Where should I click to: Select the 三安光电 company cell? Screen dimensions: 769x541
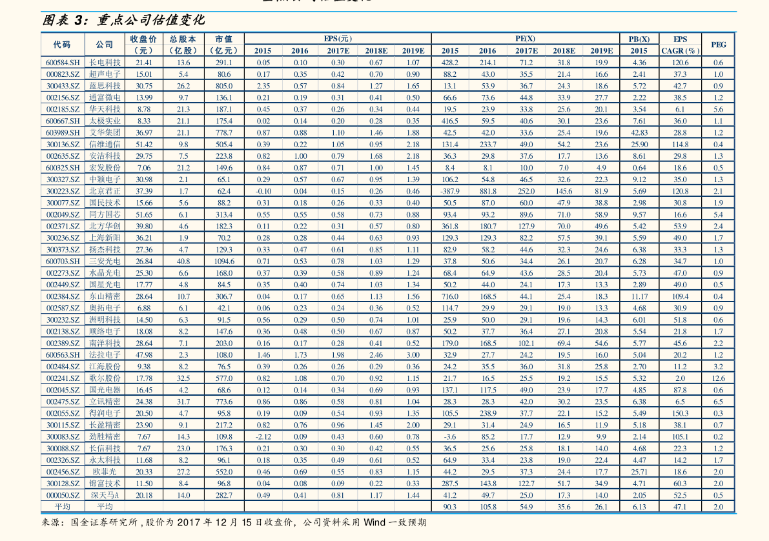pos(105,261)
